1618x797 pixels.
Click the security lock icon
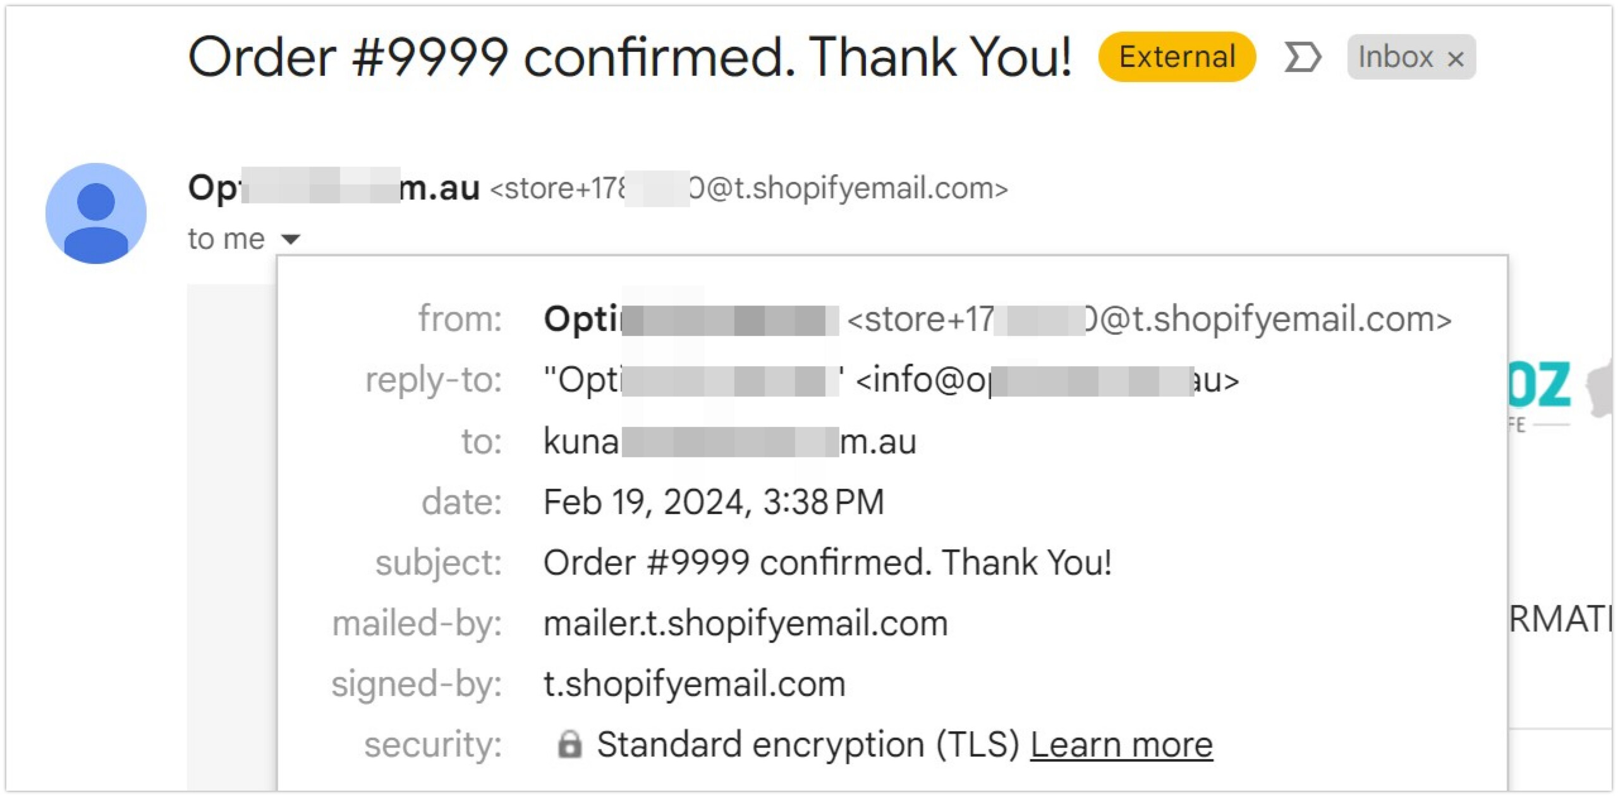[x=569, y=744]
